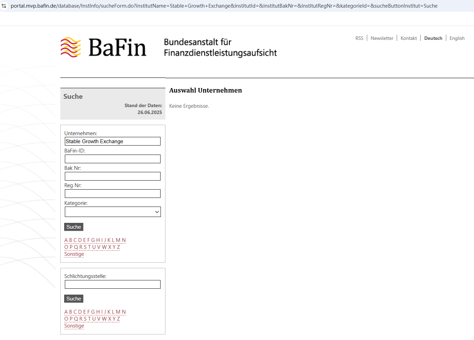Click Suche button below Kategorie
474x340 pixels.
pyautogui.click(x=74, y=227)
